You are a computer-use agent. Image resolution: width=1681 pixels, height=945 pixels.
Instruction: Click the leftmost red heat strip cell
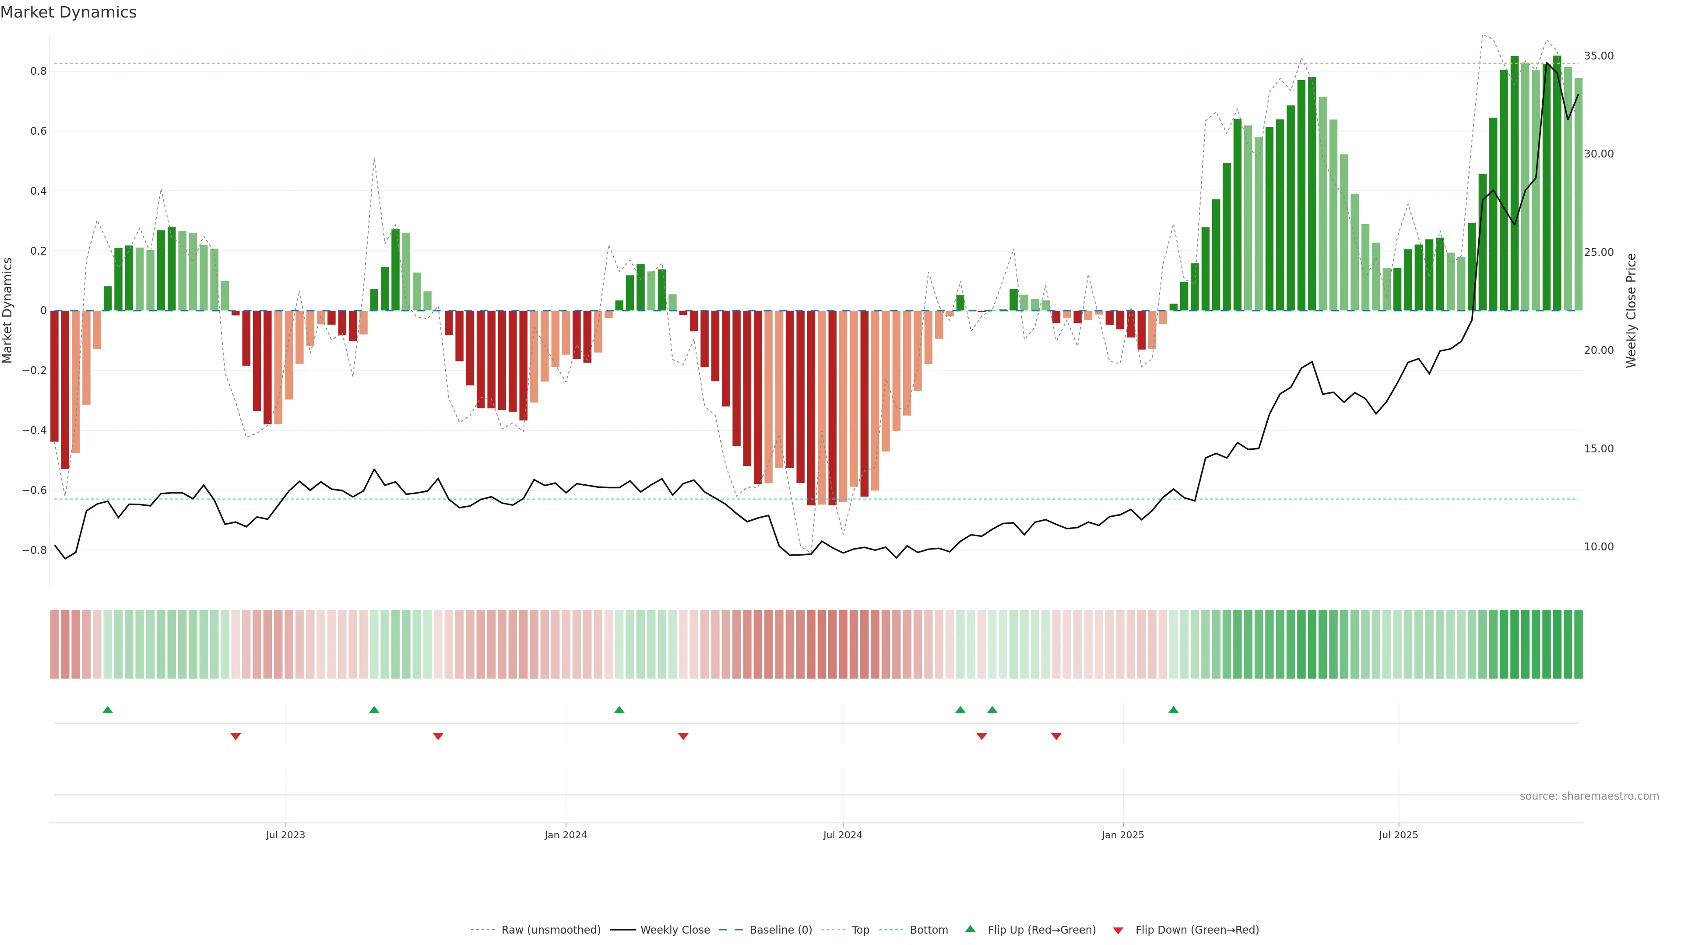tap(54, 644)
